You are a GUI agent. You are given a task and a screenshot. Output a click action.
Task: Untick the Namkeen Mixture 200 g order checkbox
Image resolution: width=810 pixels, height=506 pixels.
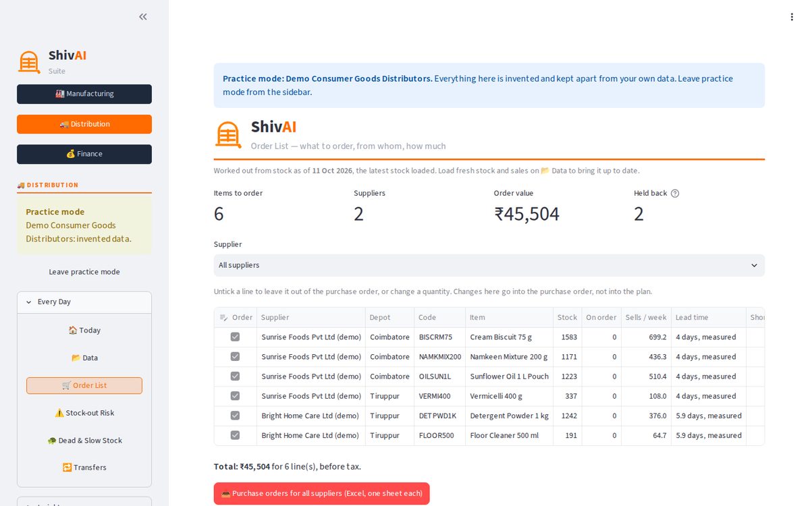point(235,356)
